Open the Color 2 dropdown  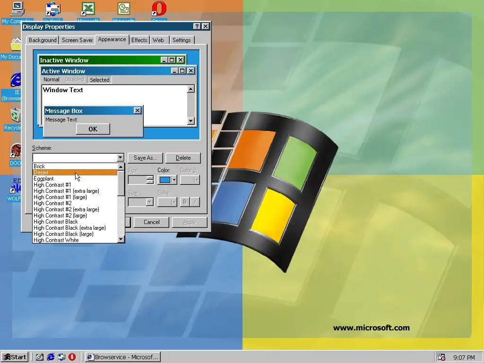197,180
